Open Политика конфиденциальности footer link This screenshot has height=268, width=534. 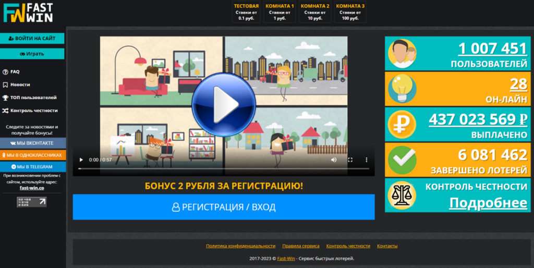pos(240,246)
